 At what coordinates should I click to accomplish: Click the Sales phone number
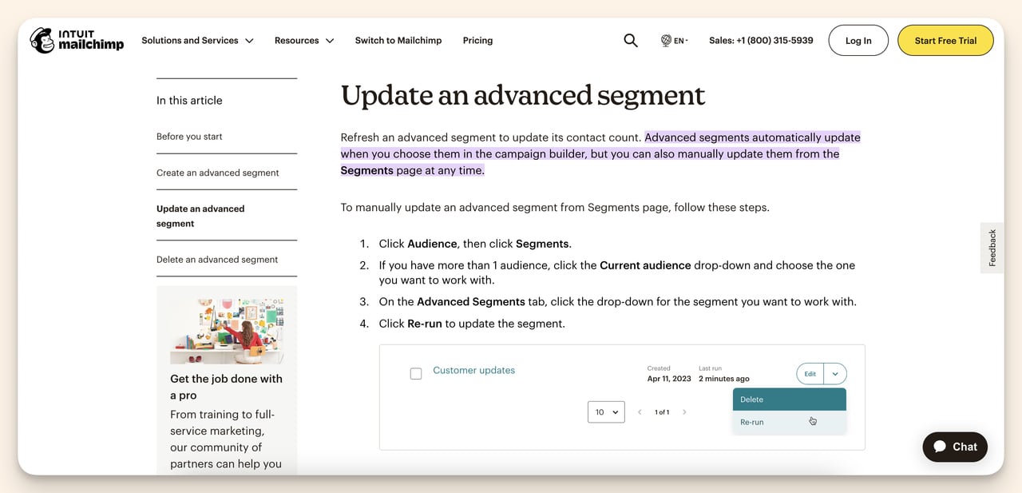(x=761, y=41)
